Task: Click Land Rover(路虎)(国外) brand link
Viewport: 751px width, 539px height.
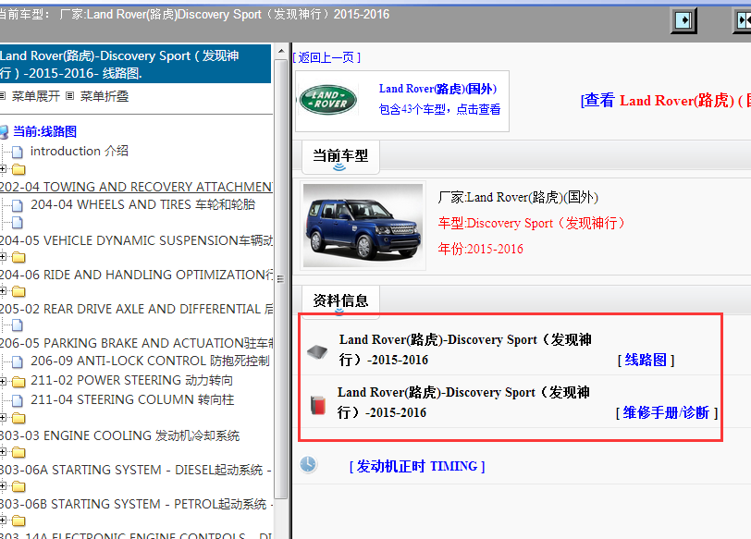Action: pyautogui.click(x=437, y=89)
